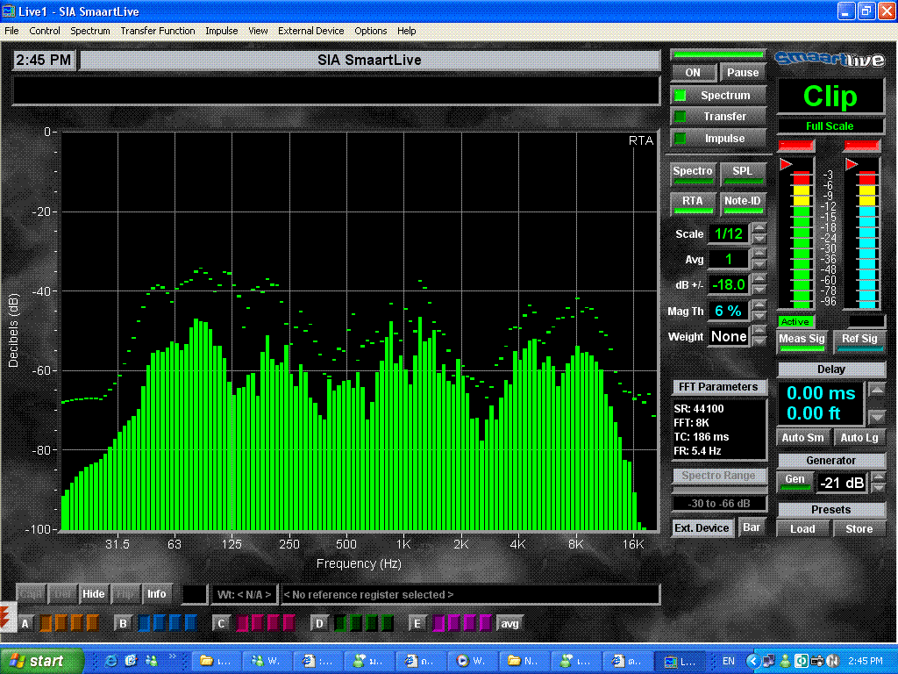The height and width of the screenshot is (674, 898).
Task: Select the red triangle marker on reference meter
Action: (852, 164)
